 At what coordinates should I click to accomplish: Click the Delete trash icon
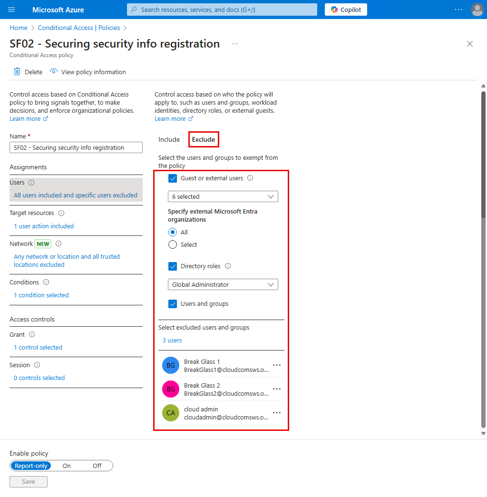pos(17,72)
